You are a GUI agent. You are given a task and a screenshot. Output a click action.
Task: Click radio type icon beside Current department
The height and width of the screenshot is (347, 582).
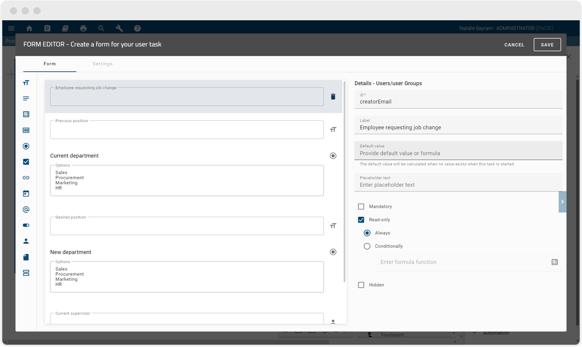[333, 156]
